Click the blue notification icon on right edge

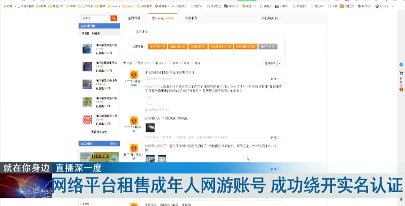[401, 64]
